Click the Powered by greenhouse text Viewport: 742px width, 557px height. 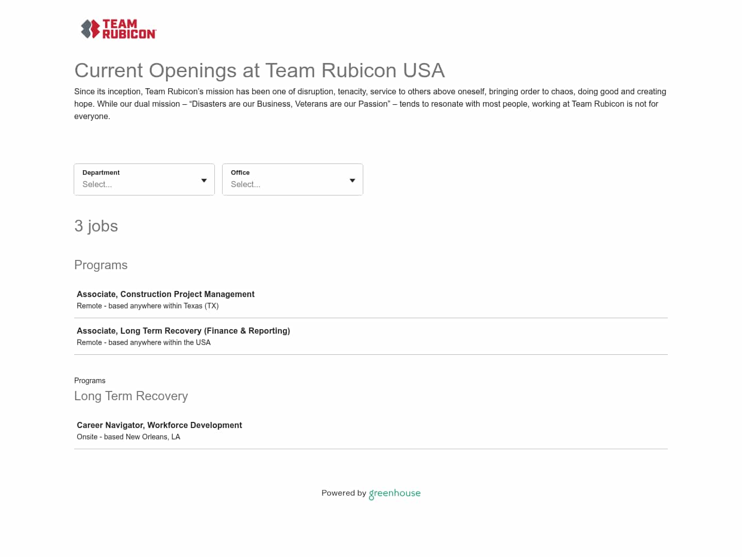coord(344,493)
